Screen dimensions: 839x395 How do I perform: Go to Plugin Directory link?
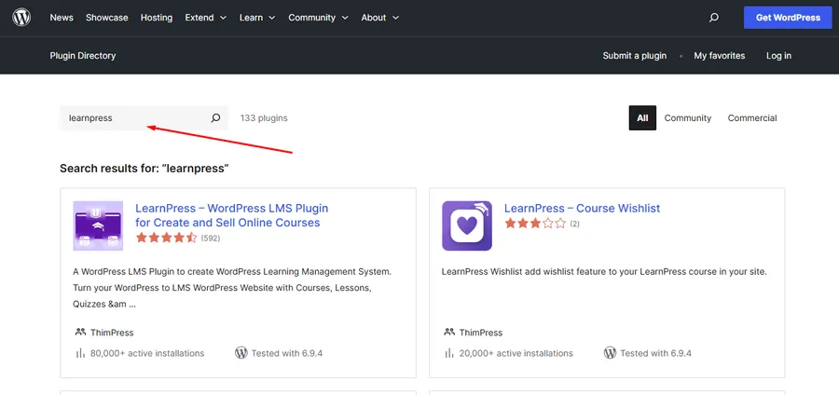pyautogui.click(x=82, y=56)
